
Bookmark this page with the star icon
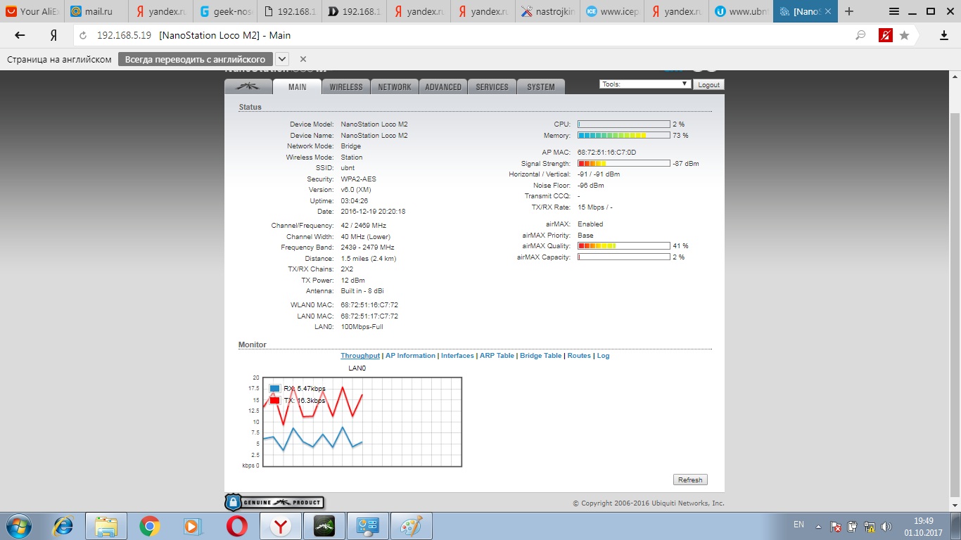pos(905,35)
